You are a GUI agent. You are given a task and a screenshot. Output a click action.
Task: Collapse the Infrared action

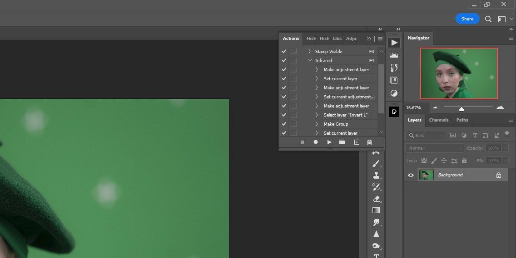(x=309, y=60)
